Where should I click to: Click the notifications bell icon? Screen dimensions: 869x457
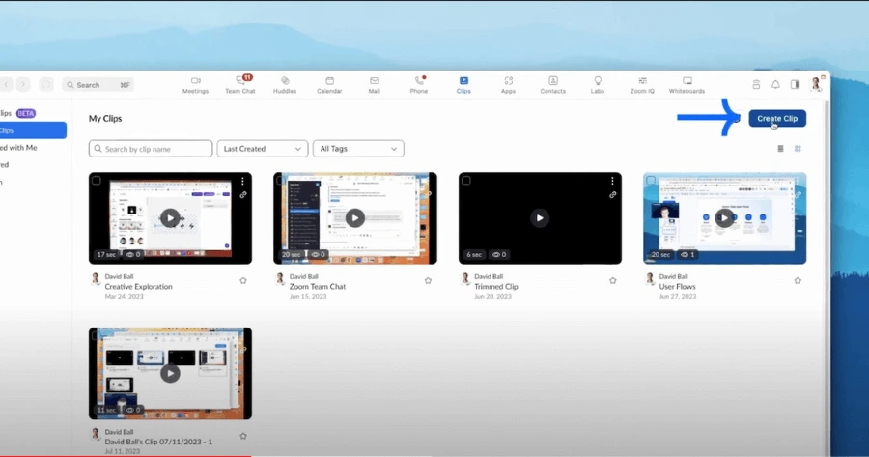click(775, 85)
